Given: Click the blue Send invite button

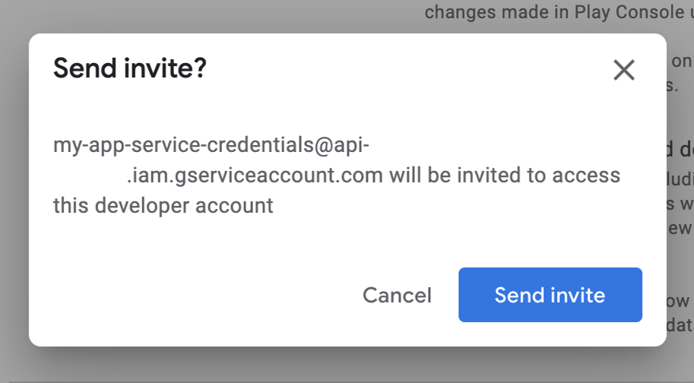Looking at the screenshot, I should click(550, 295).
